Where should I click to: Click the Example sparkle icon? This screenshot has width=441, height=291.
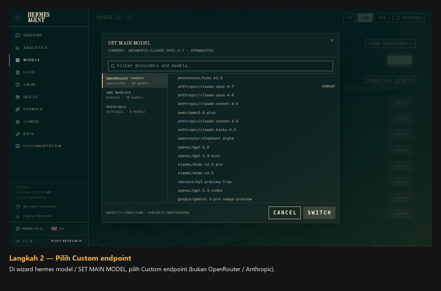18,109
